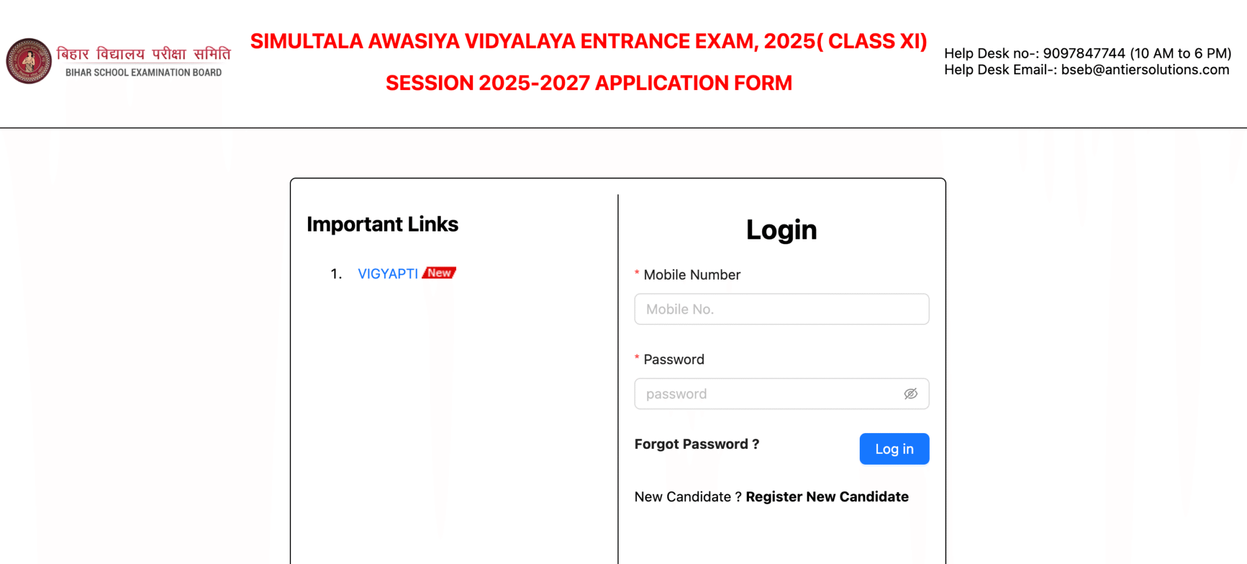1247x564 pixels.
Task: Open the VIGYAPTI link
Action: pyautogui.click(x=387, y=273)
